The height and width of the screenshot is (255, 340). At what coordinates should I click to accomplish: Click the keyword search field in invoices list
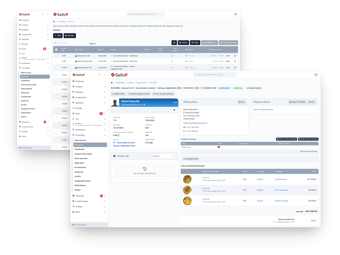pyautogui.click(x=70, y=43)
